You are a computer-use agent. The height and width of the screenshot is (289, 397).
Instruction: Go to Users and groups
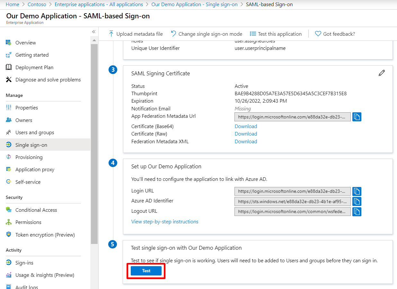(35, 132)
